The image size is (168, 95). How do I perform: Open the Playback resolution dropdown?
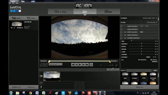pos(150,18)
